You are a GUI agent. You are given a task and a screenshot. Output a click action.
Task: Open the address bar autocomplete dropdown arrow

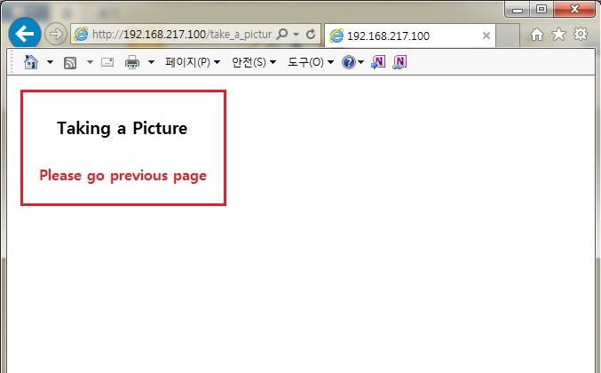pyautogui.click(x=296, y=34)
